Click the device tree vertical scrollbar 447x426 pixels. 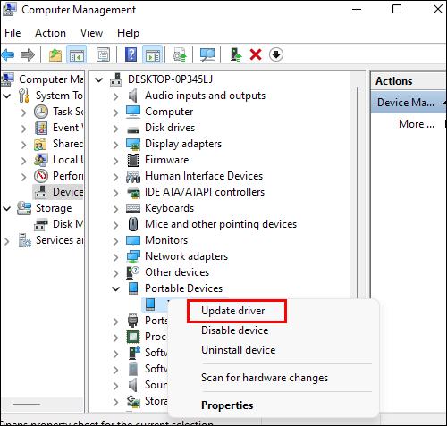click(358, 190)
